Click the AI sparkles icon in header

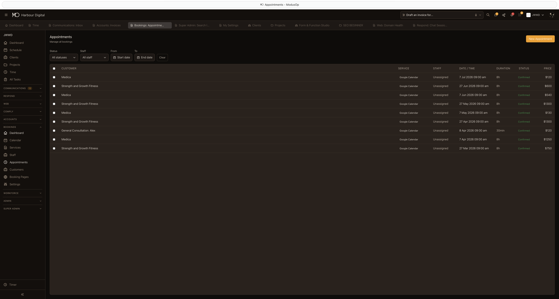[504, 15]
